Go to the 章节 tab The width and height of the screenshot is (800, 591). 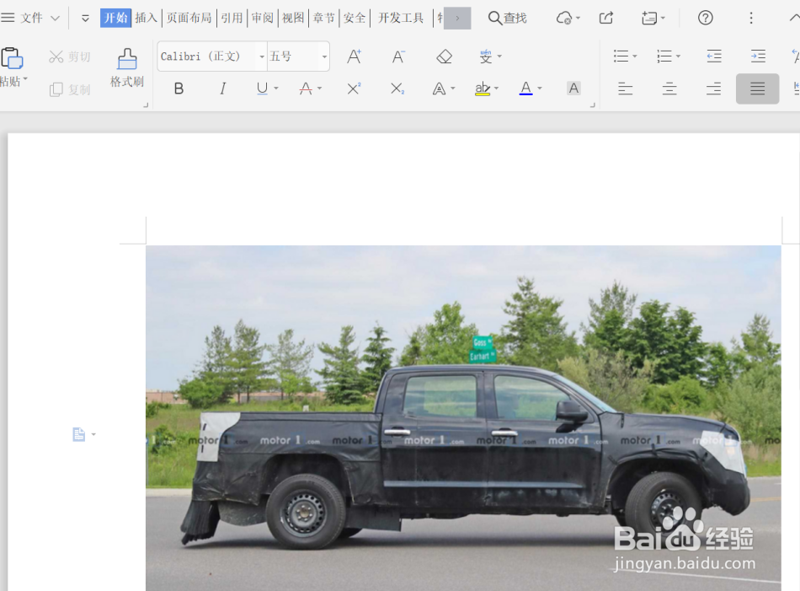point(323,18)
